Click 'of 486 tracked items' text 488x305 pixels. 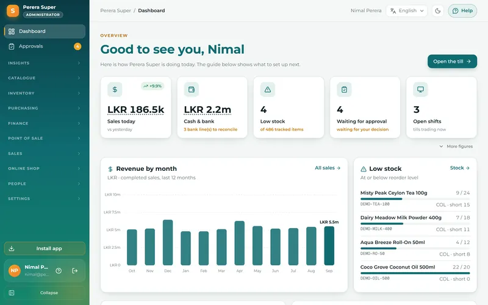[x=282, y=129]
